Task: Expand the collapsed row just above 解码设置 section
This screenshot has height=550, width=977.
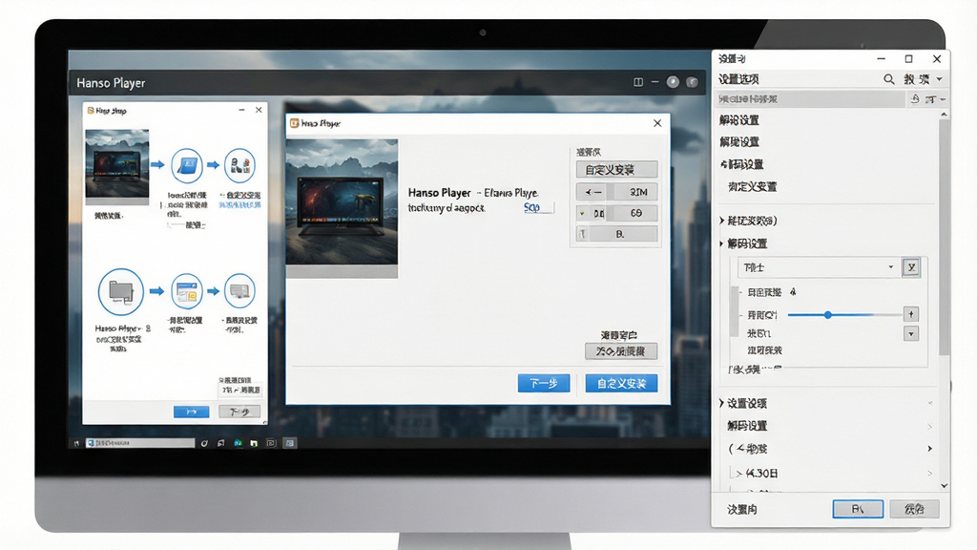Action: [722, 221]
